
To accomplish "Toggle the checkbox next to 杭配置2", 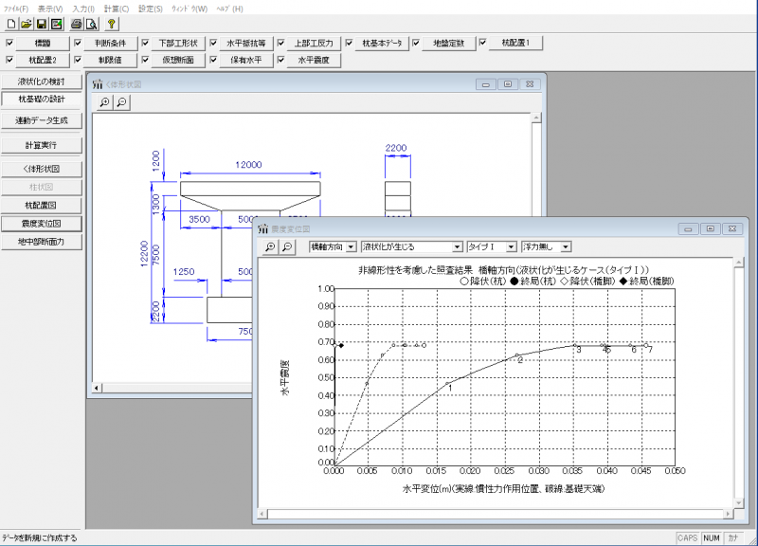I will pyautogui.click(x=9, y=60).
